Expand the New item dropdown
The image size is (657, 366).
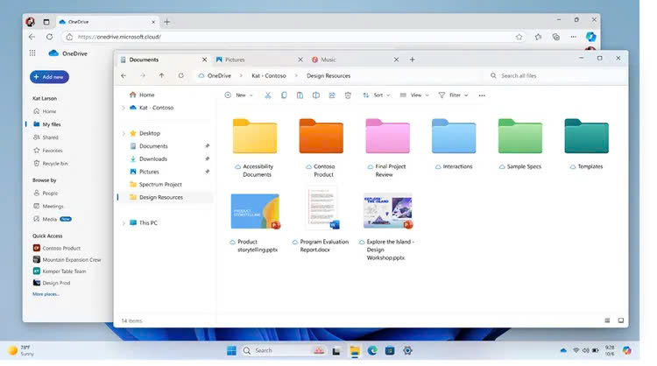tap(239, 95)
